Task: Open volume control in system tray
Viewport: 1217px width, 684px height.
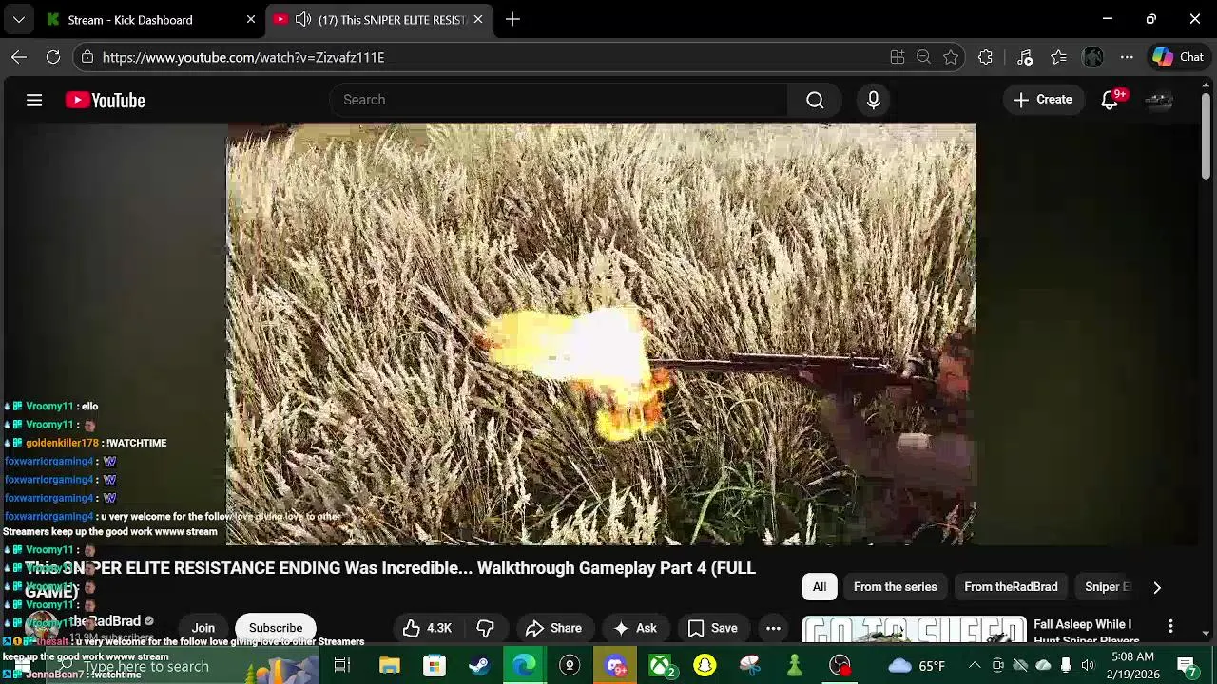Action: (x=1088, y=665)
